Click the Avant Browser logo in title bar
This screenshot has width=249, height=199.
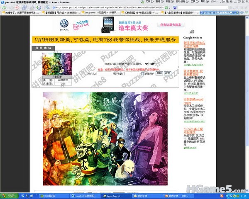[2, 2]
